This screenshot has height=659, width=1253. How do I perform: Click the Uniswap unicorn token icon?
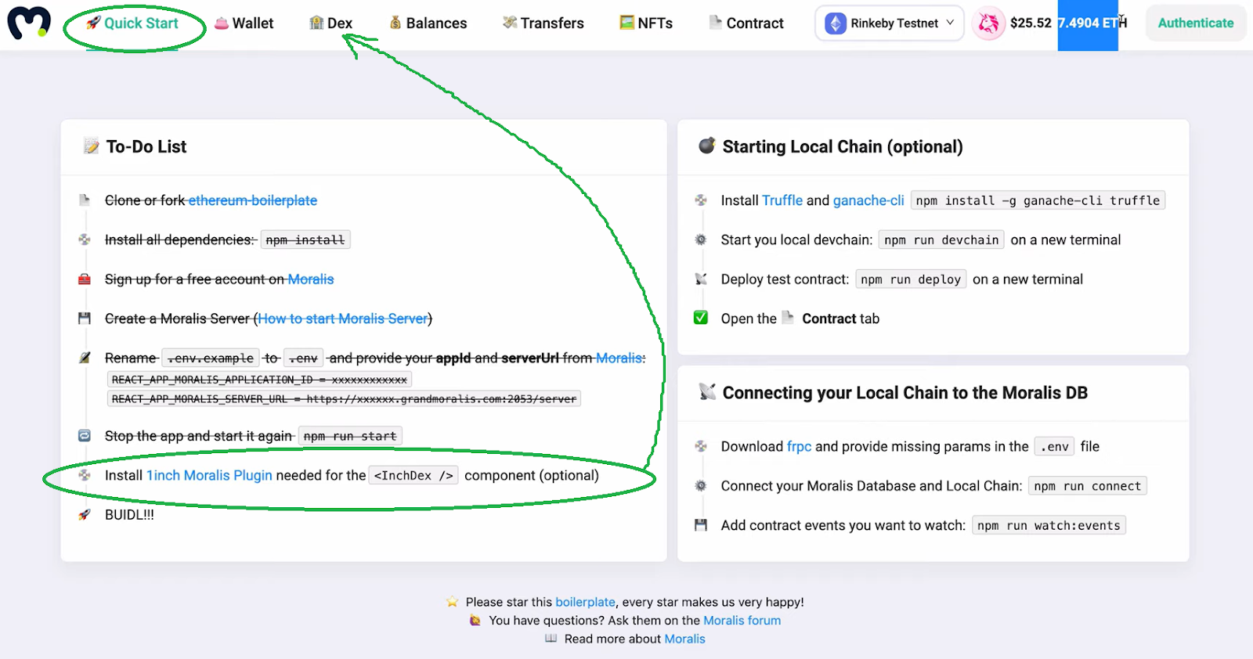(x=988, y=23)
